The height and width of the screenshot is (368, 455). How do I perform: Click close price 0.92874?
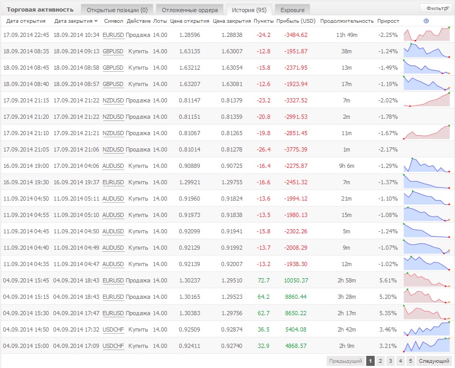[x=231, y=329]
